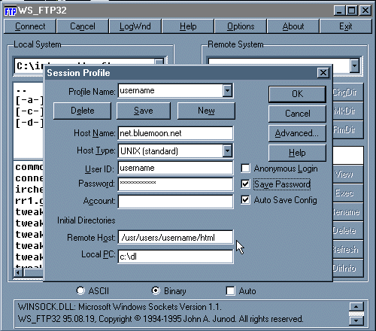Enable the Auto transfer mode checkbox

point(230,291)
